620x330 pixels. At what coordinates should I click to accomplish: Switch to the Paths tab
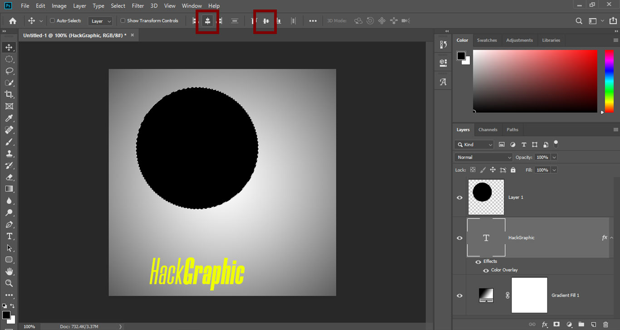tap(512, 130)
